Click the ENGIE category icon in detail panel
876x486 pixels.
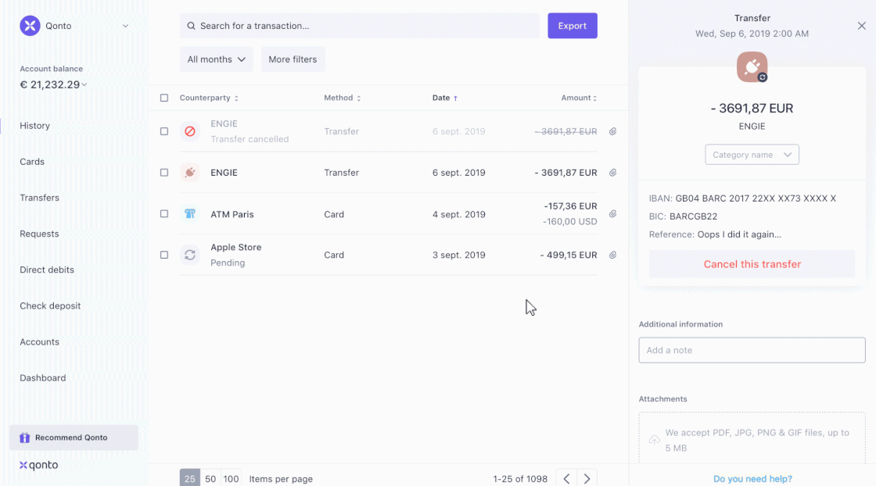coord(752,67)
